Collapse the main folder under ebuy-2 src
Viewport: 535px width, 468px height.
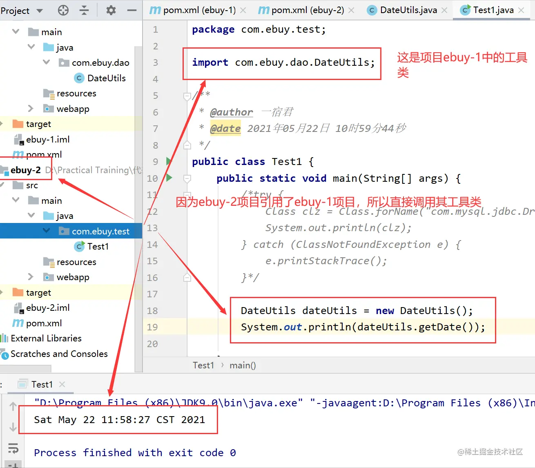[16, 200]
